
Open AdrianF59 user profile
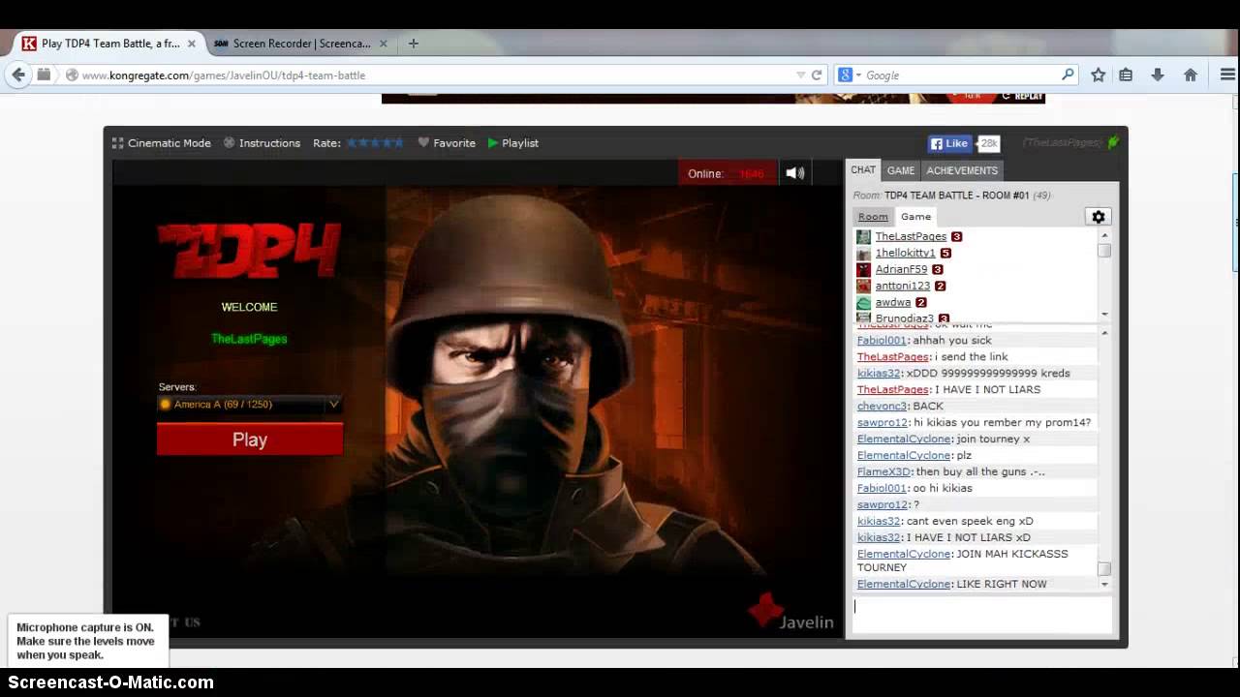[901, 269]
